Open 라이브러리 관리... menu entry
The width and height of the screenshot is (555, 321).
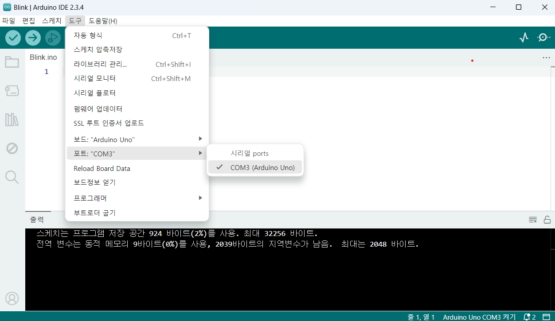pyautogui.click(x=137, y=64)
